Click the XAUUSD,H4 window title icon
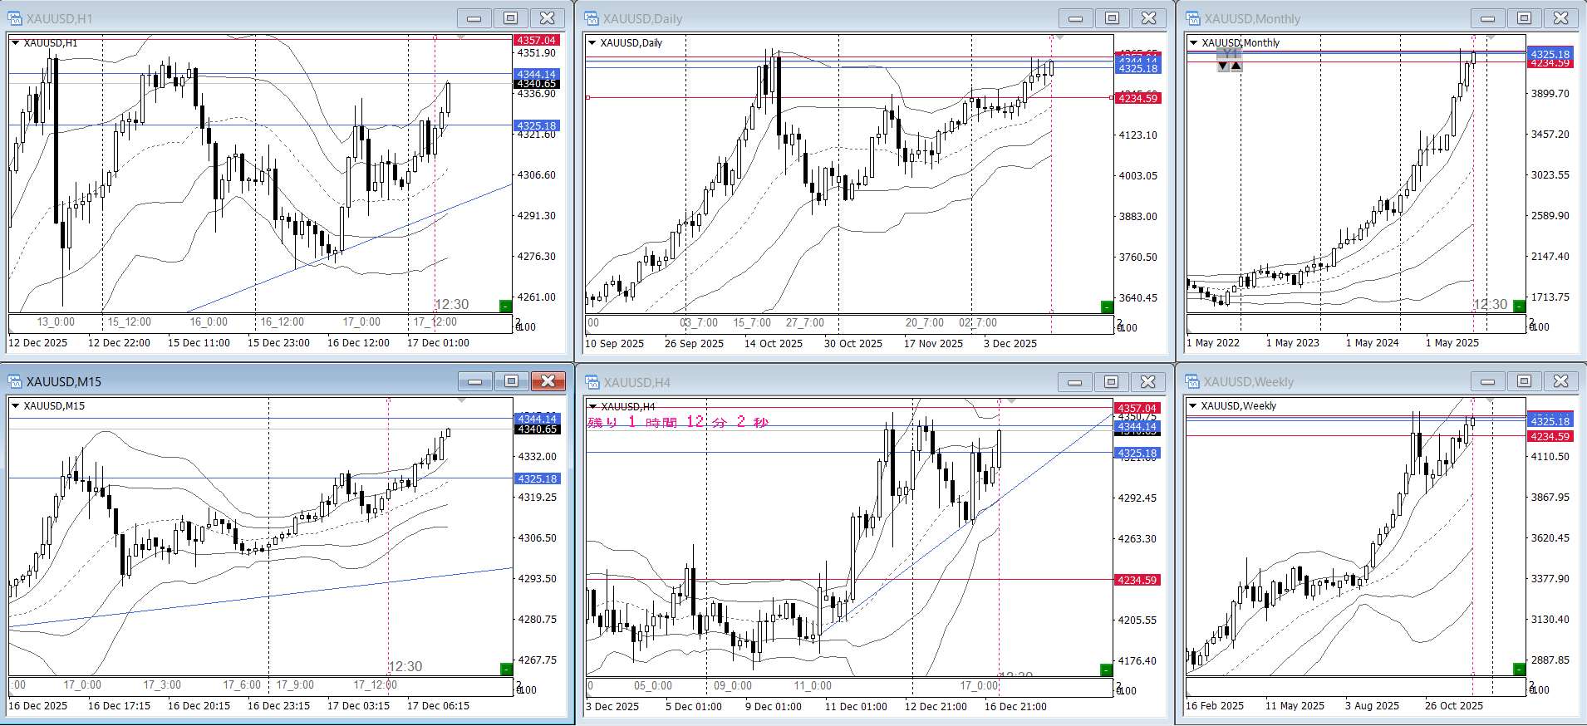1587x726 pixels. click(x=592, y=382)
